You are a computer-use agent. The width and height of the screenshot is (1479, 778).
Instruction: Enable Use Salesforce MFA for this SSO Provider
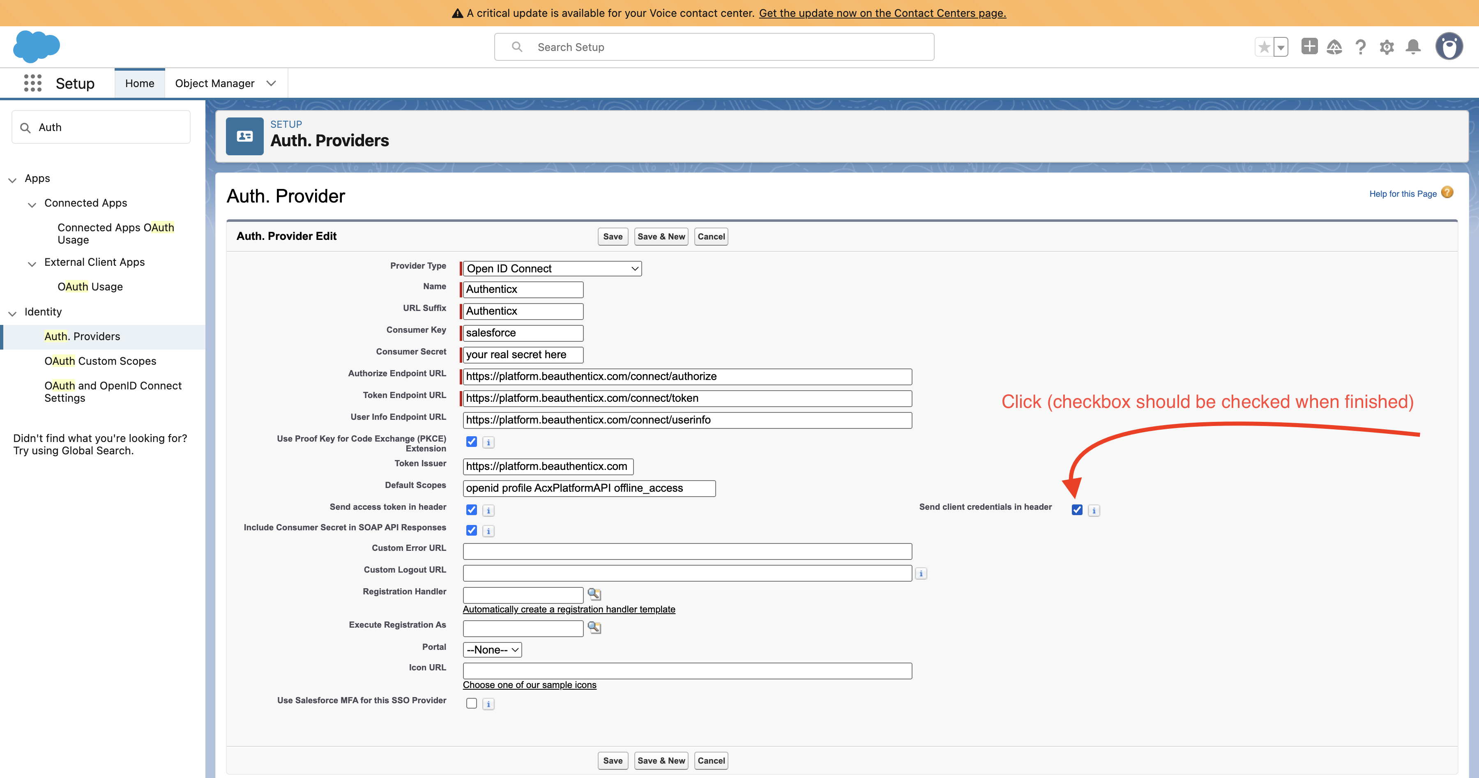471,703
